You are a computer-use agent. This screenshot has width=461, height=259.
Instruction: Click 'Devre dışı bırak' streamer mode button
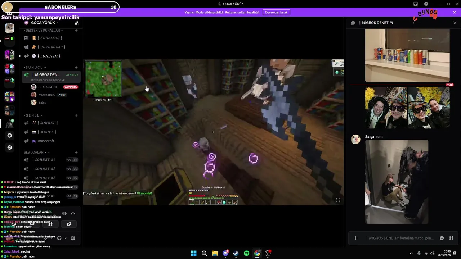pyautogui.click(x=276, y=12)
